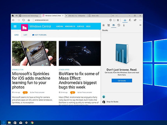Click the Sprinkles phone article thumbnail

(34, 53)
